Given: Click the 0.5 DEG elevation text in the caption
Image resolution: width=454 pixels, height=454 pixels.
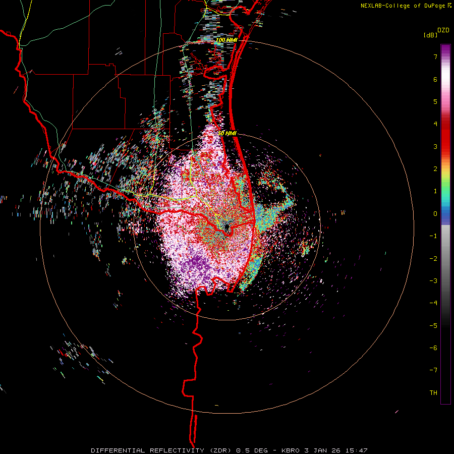Looking at the screenshot, I should (x=252, y=450).
